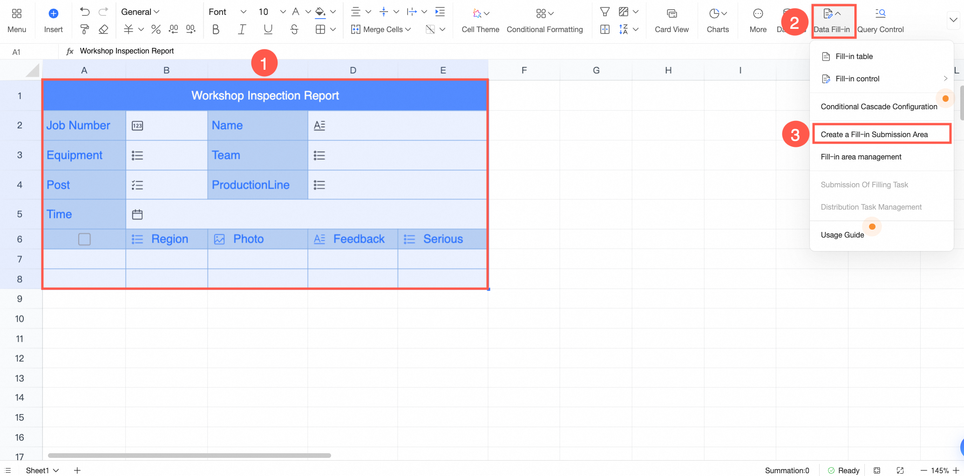Open Fill-in area management

[x=882, y=157]
